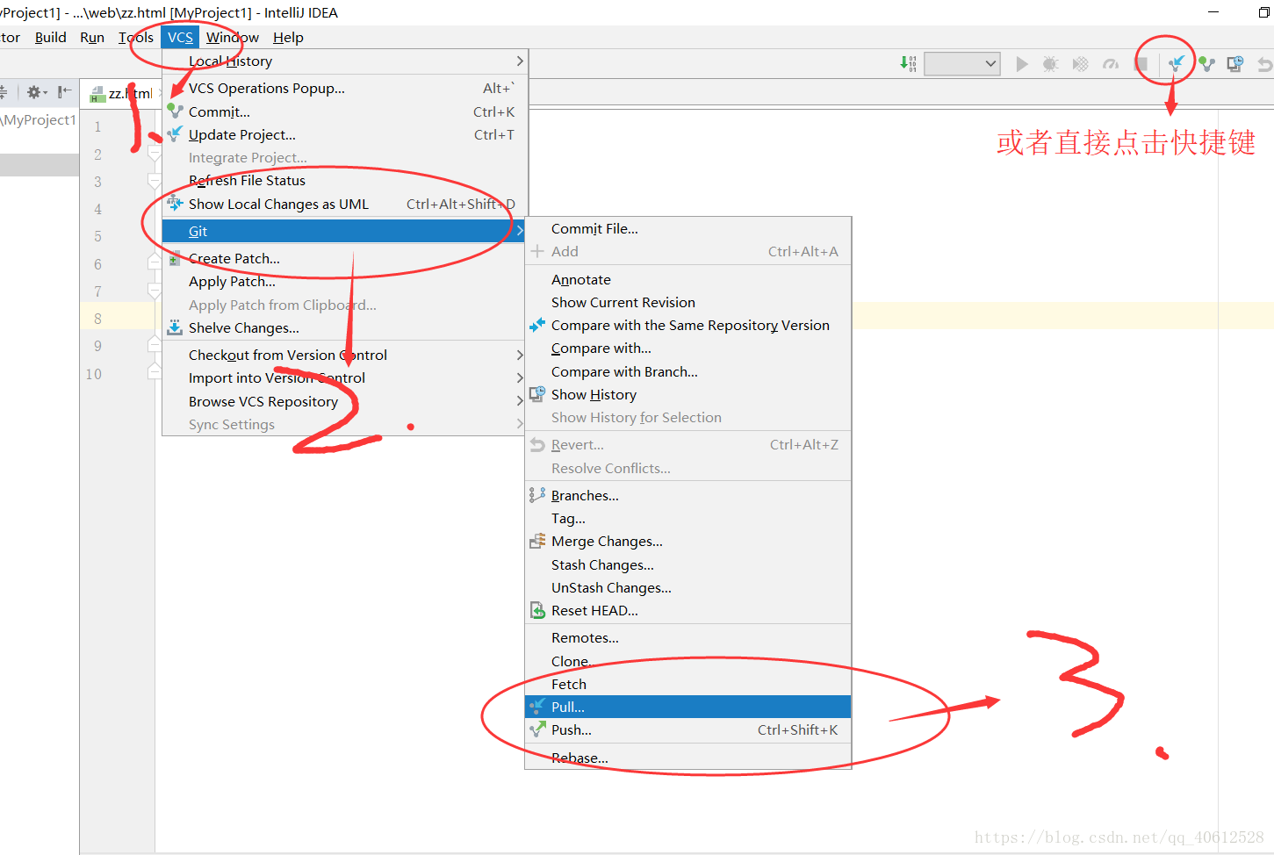Click the Shelve Changes icon
1274x855 pixels.
click(x=175, y=327)
